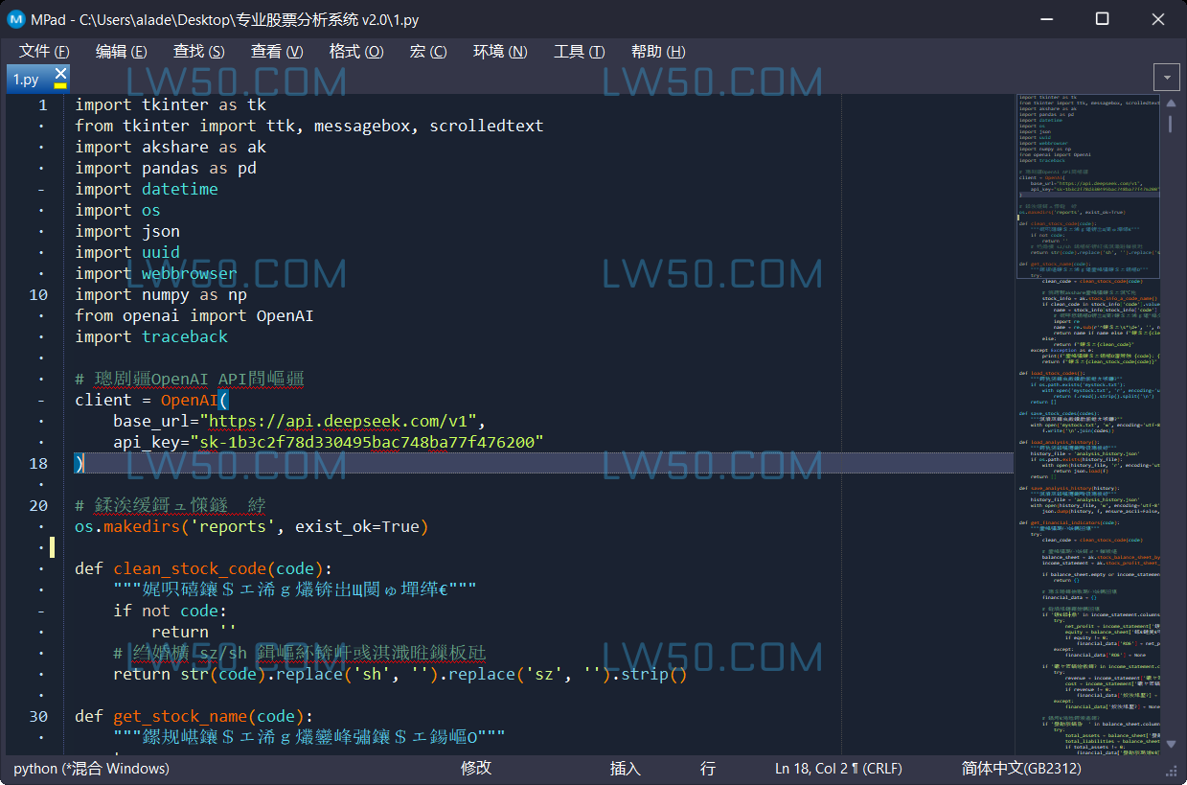
Task: Click python language selector in status bar
Action: (x=91, y=769)
